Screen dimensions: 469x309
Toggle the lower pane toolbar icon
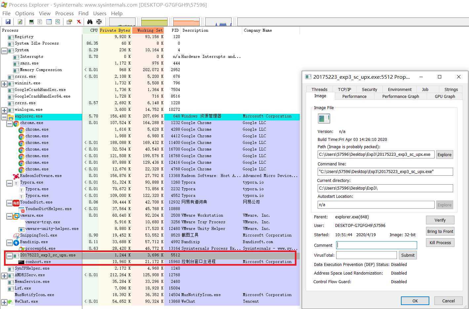(49, 22)
